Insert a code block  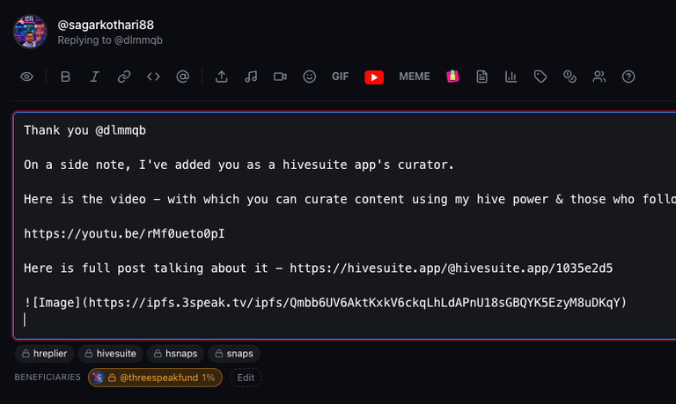[153, 77]
